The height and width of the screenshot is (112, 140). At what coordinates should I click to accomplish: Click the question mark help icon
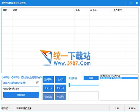[38, 83]
